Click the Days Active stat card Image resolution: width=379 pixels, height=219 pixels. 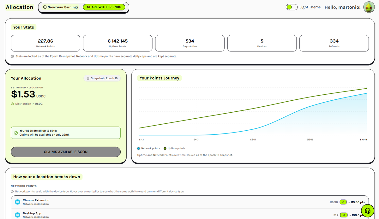pyautogui.click(x=190, y=43)
